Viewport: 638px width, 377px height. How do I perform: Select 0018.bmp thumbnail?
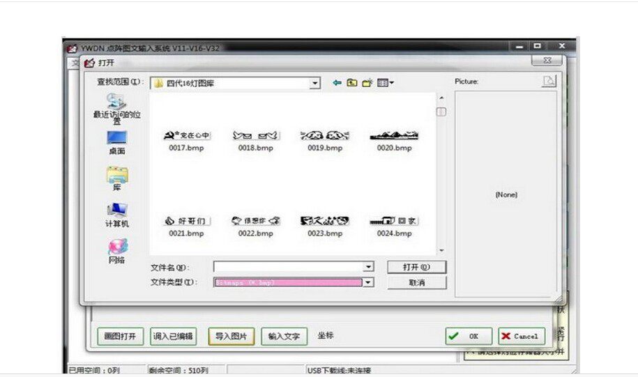click(x=255, y=135)
